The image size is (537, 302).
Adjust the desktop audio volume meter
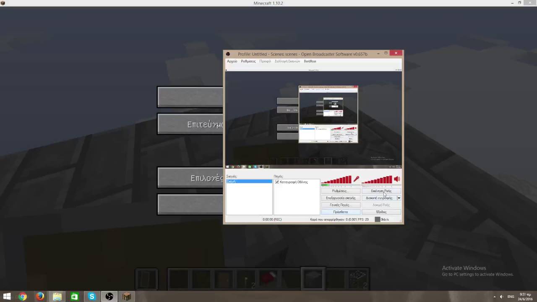coord(377,180)
